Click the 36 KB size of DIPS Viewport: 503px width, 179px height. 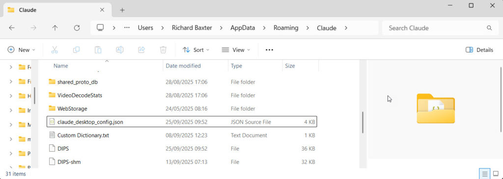coord(308,149)
